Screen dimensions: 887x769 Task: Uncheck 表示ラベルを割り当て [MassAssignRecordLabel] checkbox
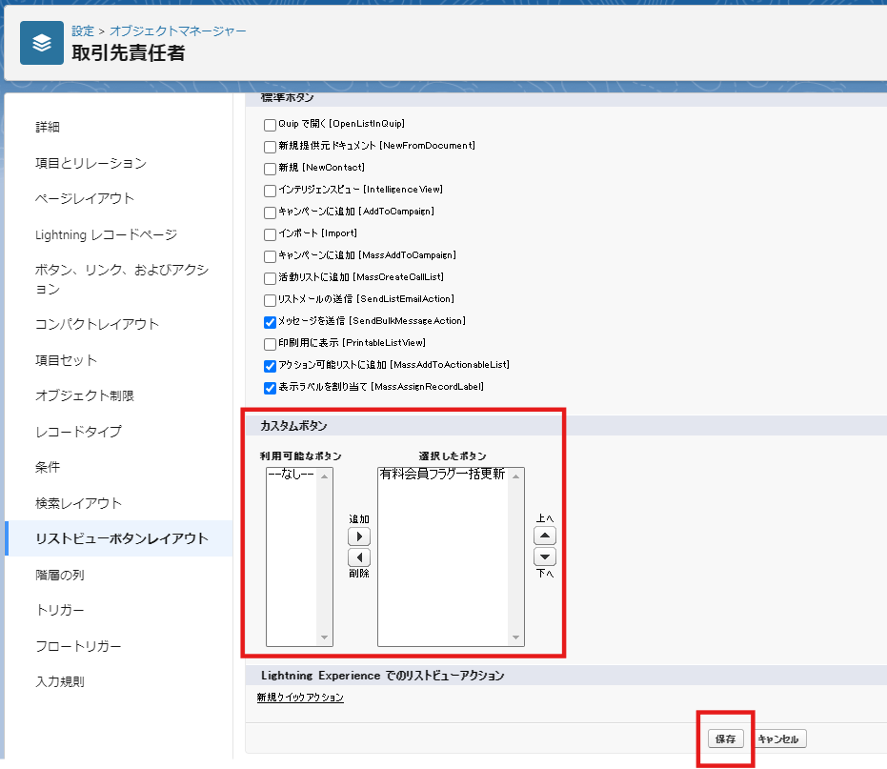(x=271, y=388)
